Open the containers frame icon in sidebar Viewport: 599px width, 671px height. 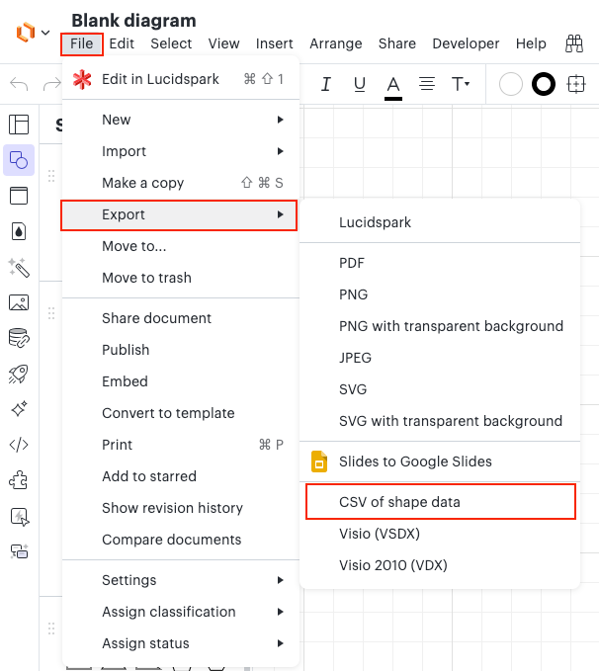pos(19,196)
